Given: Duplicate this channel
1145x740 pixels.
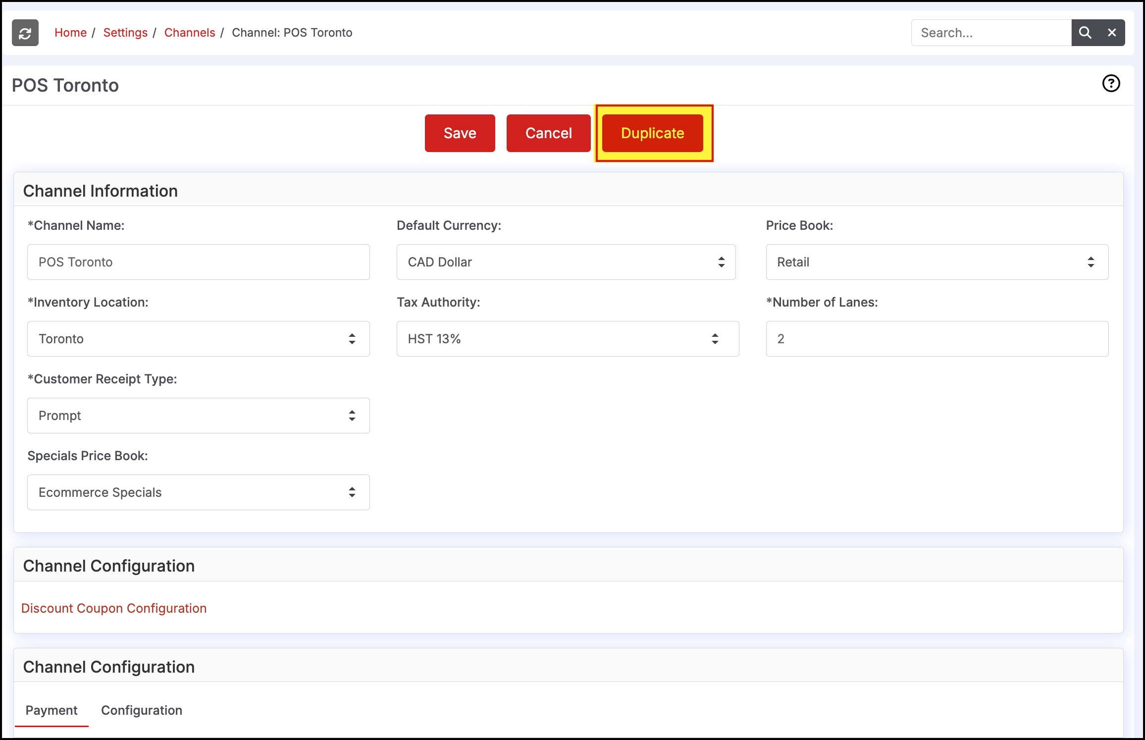Looking at the screenshot, I should click(653, 133).
